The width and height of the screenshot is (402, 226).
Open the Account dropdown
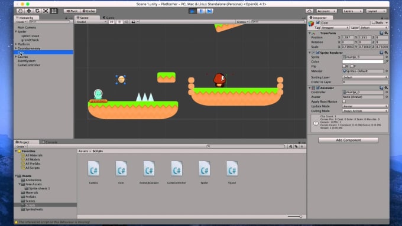[326, 11]
